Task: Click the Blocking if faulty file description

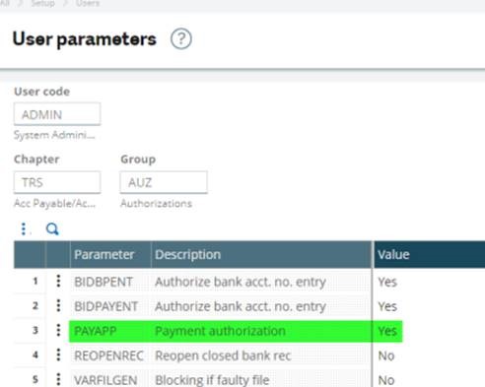Action: pos(212,380)
